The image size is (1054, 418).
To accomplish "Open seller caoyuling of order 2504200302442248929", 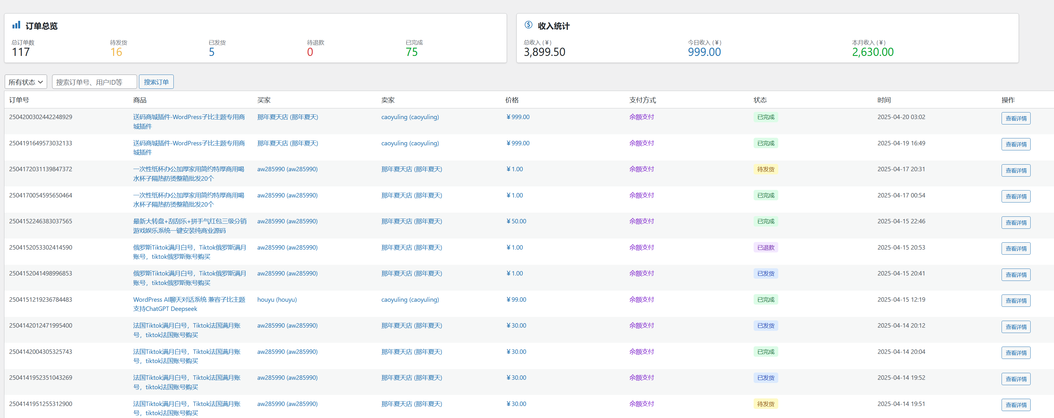I will click(x=410, y=117).
